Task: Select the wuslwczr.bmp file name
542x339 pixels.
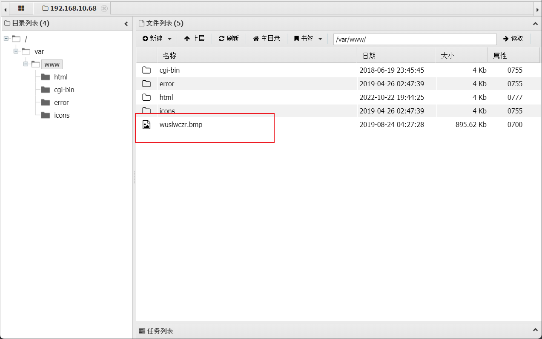Action: tap(181, 124)
